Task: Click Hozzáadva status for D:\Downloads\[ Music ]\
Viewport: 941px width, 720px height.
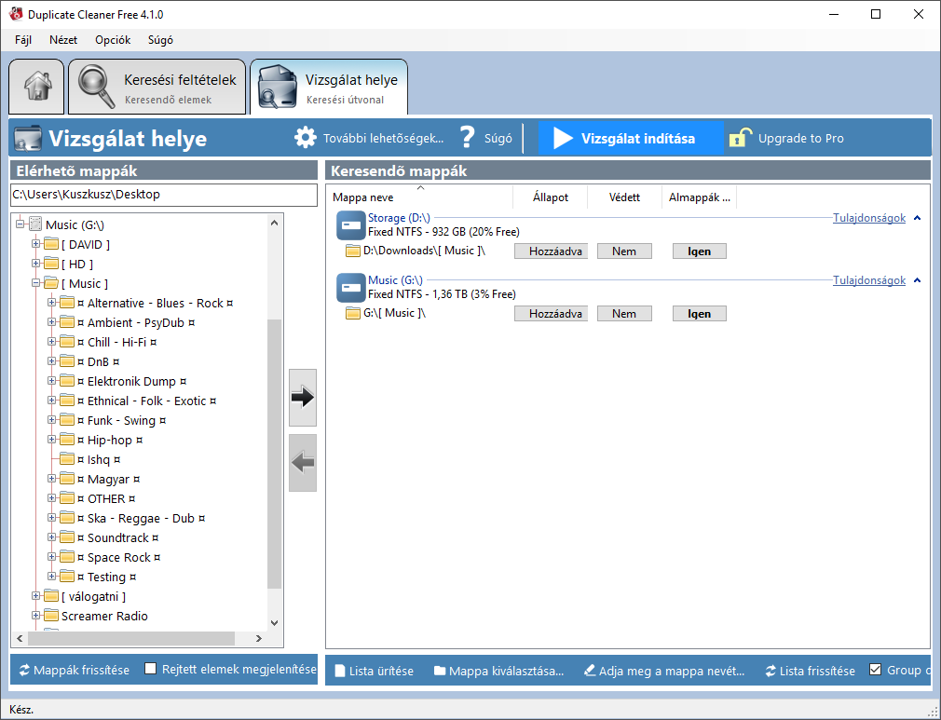Action: coord(551,251)
